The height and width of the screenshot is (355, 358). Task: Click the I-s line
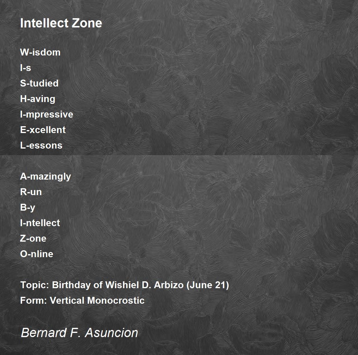[x=26, y=68]
